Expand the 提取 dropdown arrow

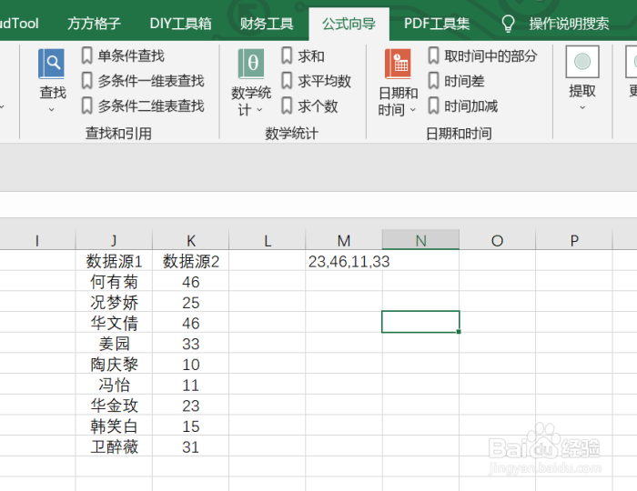582,107
